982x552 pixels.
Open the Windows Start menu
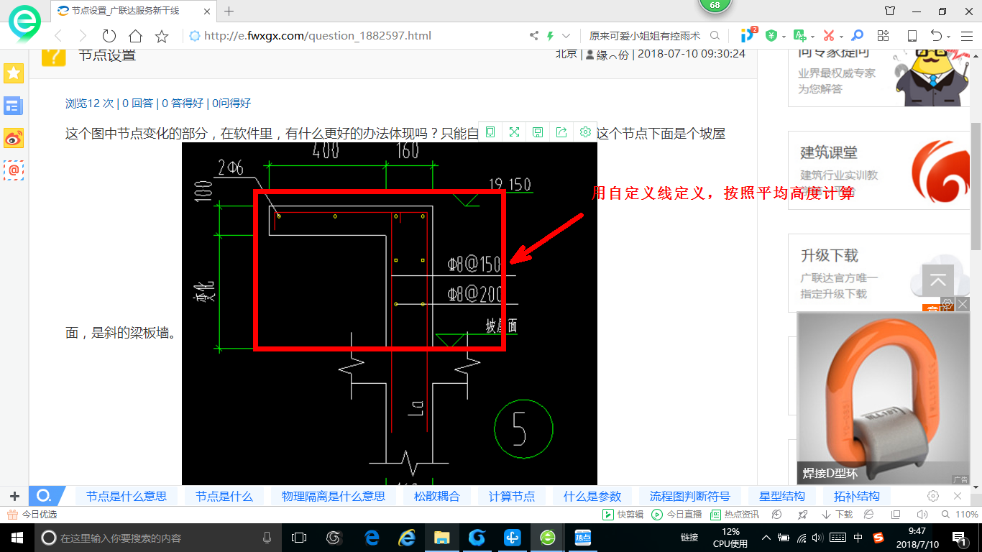coord(17,538)
